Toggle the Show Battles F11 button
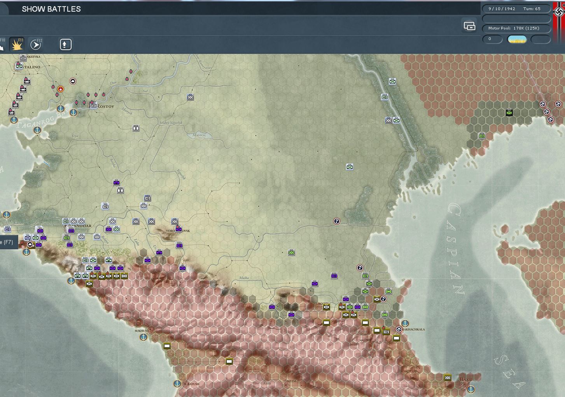Image resolution: width=565 pixels, height=397 pixels. click(17, 44)
